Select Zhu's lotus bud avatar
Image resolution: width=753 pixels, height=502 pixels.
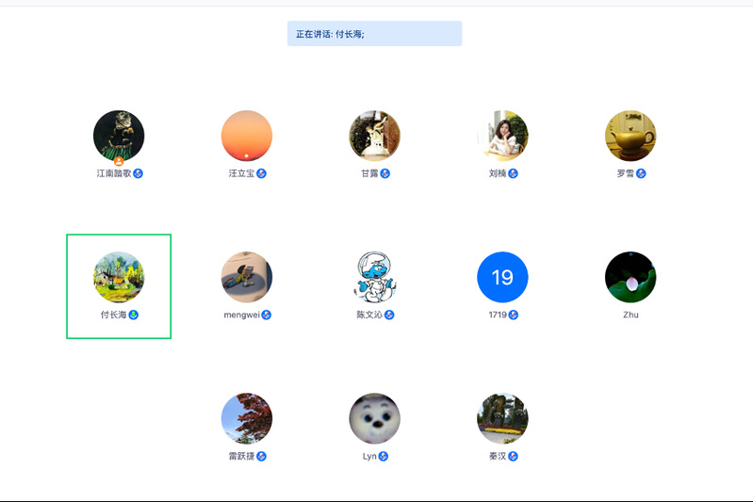tap(630, 277)
